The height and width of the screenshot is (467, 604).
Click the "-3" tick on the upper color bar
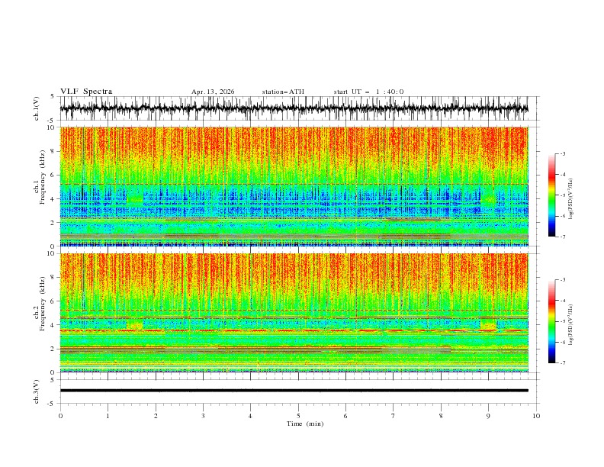pos(563,153)
